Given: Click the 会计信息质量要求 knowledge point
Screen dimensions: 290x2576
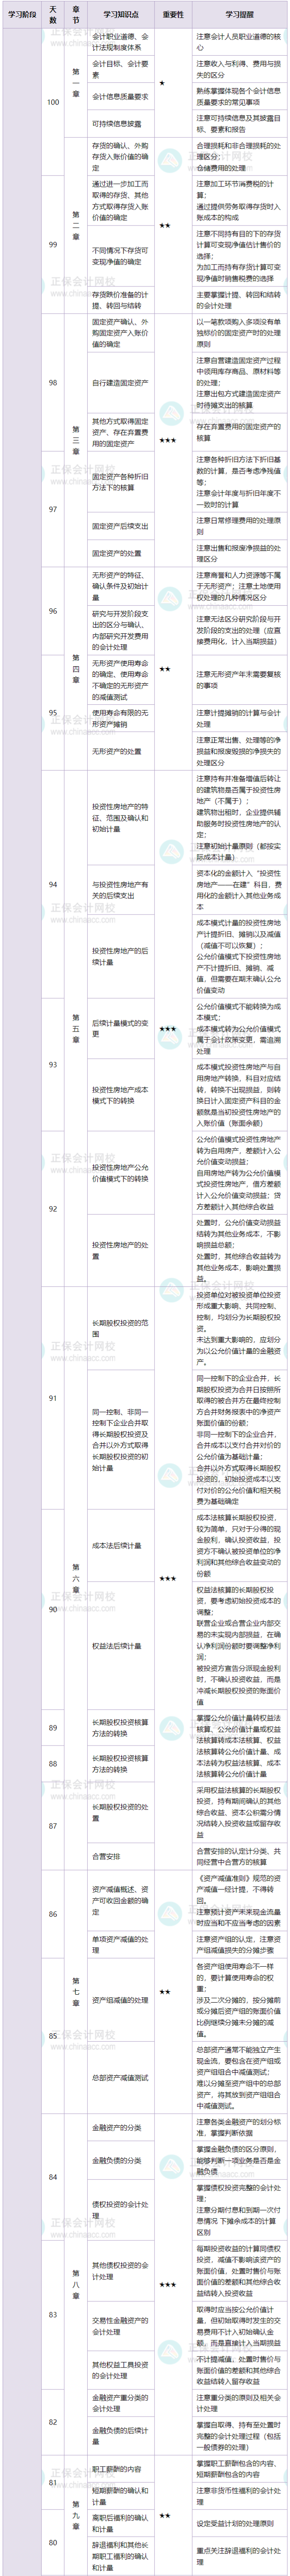Looking at the screenshot, I should pos(121,97).
